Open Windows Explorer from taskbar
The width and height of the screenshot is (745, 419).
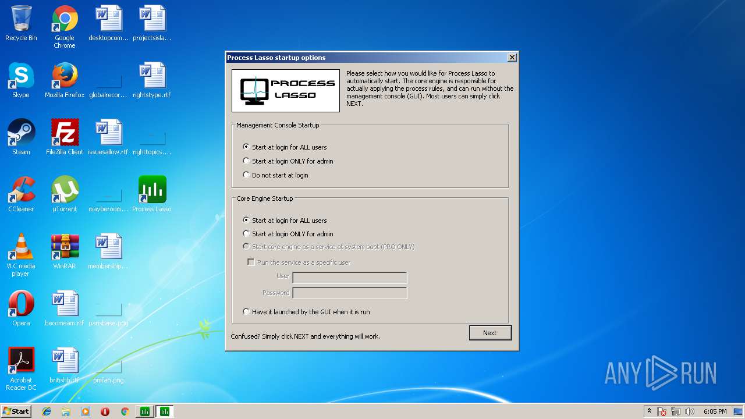[x=66, y=411]
